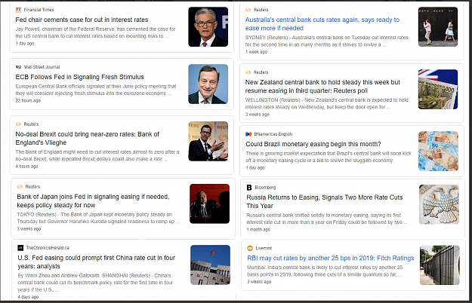Open 'Fed chair cements case for cut' headline
This screenshot has width=472, height=303.
pos(82,20)
